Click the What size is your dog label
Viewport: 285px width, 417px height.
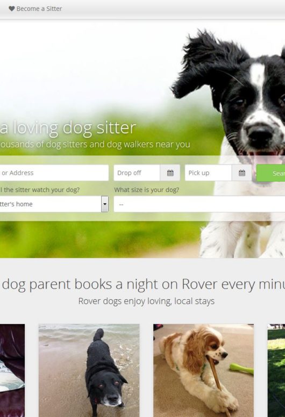pyautogui.click(x=147, y=190)
